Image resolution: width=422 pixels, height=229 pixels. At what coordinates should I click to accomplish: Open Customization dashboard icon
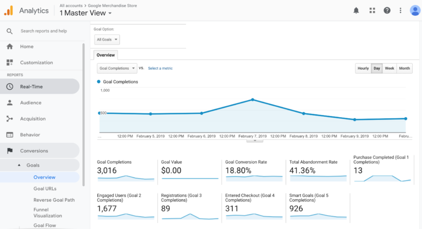click(9, 62)
